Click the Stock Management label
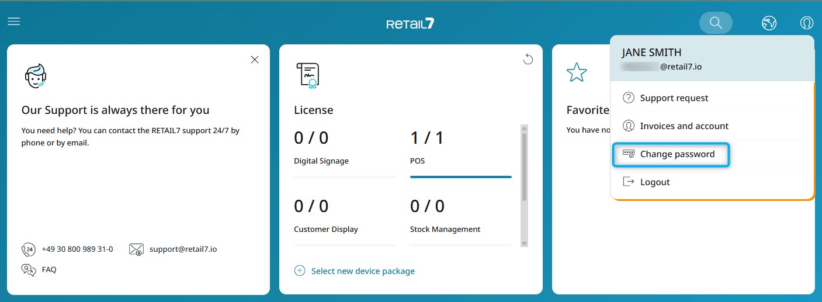Screen dimensions: 822x302 pos(445,229)
